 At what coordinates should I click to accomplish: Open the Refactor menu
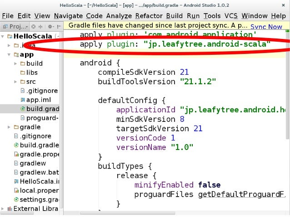click(x=149, y=16)
